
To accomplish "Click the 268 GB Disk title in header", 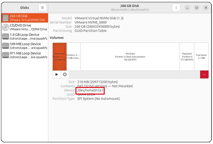I will [x=130, y=6].
